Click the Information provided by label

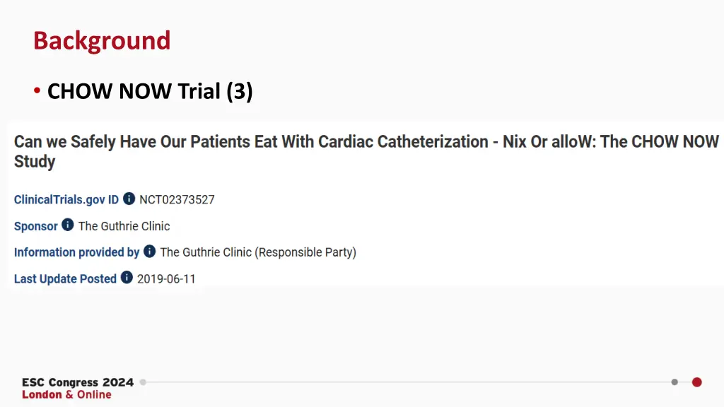click(76, 252)
